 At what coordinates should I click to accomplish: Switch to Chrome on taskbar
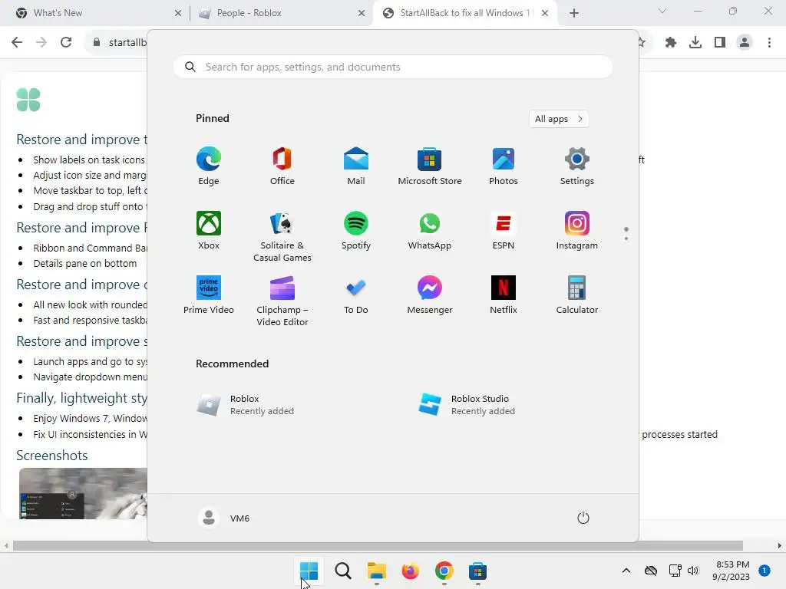[x=444, y=571]
